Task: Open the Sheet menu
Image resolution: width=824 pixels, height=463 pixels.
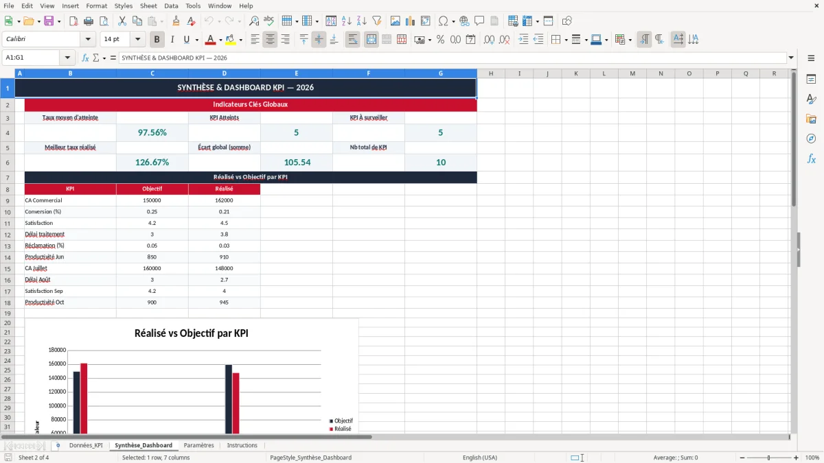Action: coord(149,5)
